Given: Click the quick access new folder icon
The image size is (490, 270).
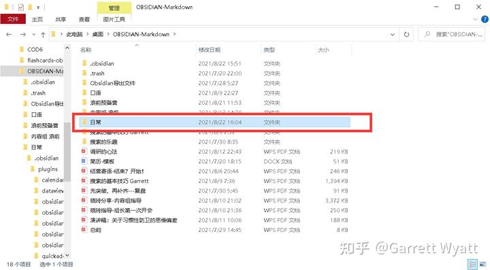Looking at the screenshot, I should pos(31,7).
